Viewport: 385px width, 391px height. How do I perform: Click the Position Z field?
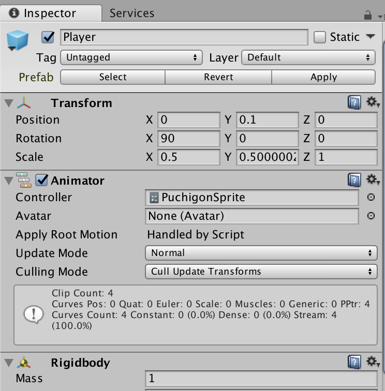tap(346, 120)
